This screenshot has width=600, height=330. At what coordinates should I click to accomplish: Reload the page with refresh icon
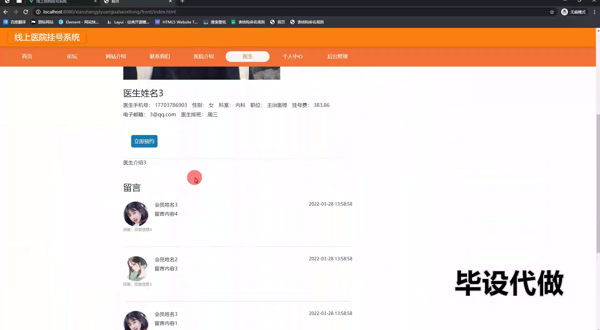click(x=26, y=12)
